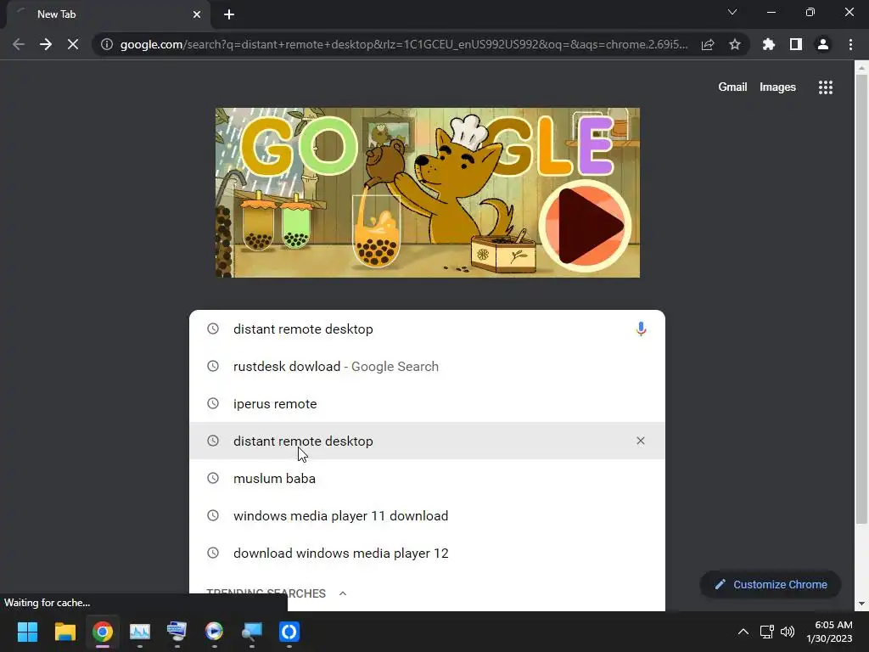Select suggestion 'iperus remote'
869x652 pixels.
(x=427, y=403)
